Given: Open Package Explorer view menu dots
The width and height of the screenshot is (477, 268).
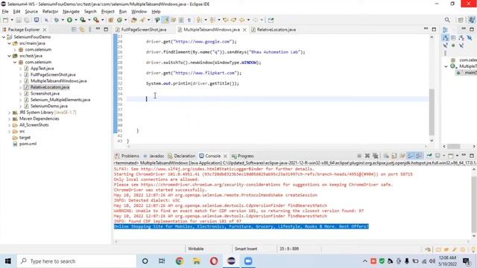Looking at the screenshot, I should click(89, 30).
